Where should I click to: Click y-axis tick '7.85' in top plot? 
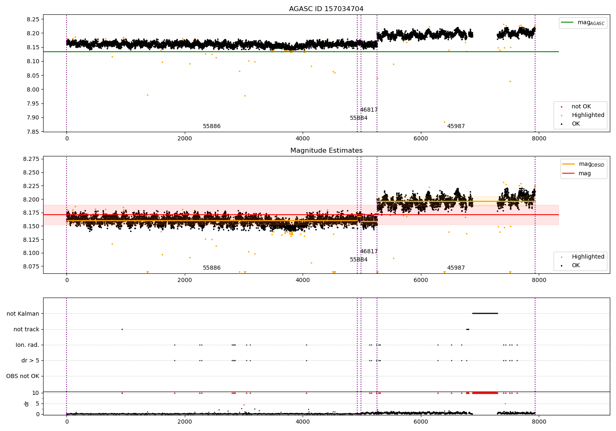(x=32, y=132)
